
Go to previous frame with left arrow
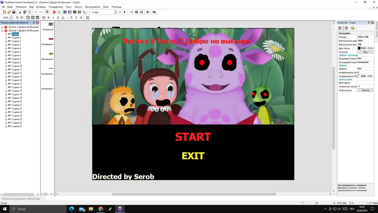point(120,12)
